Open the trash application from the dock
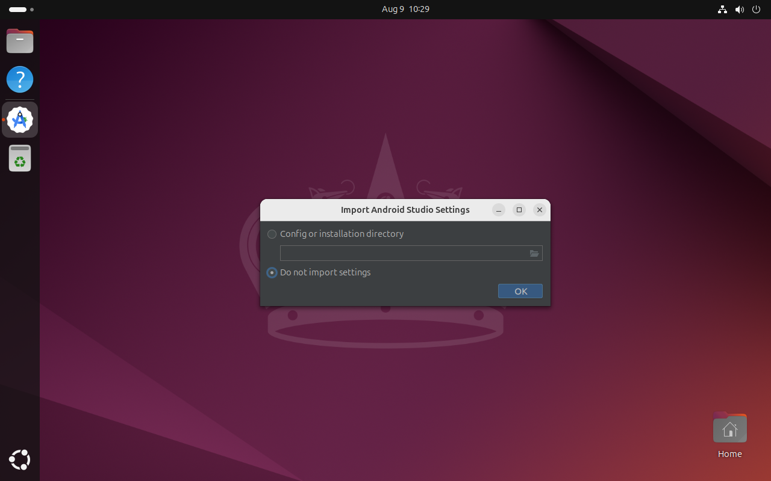 (20, 158)
